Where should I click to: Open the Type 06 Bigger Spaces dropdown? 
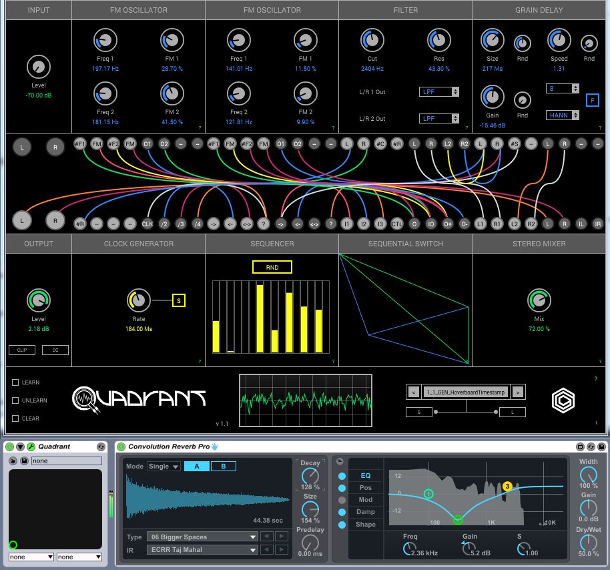(202, 537)
